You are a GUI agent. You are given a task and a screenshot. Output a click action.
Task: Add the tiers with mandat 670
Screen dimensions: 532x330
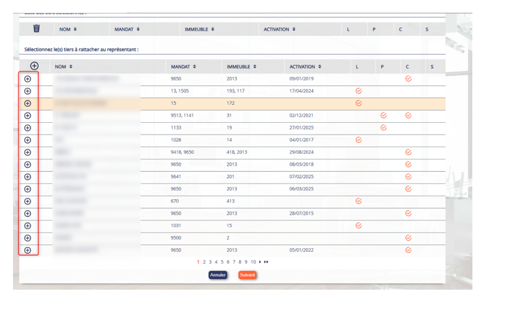(x=27, y=202)
